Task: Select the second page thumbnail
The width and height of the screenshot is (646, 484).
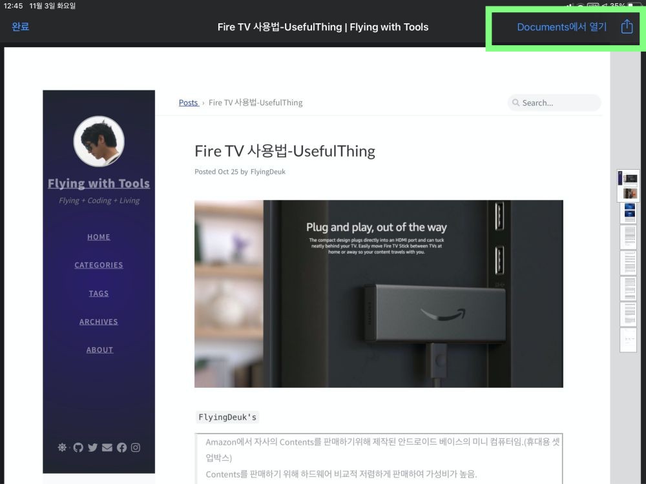Action: pyautogui.click(x=629, y=212)
